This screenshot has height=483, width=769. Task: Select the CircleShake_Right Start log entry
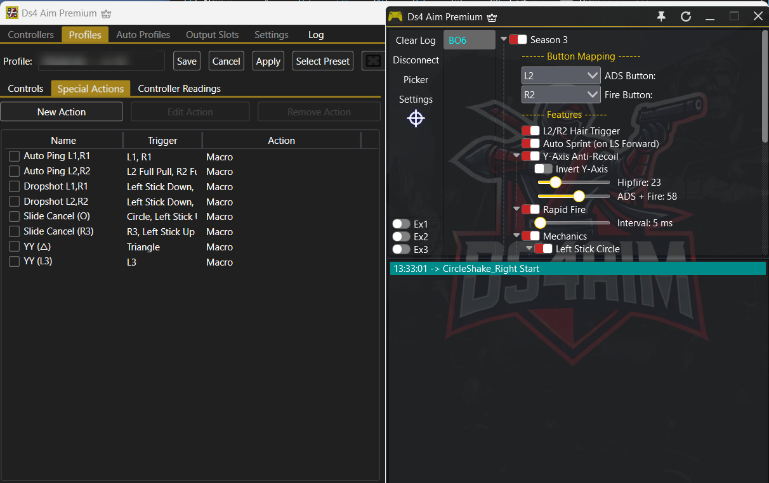pyautogui.click(x=577, y=269)
